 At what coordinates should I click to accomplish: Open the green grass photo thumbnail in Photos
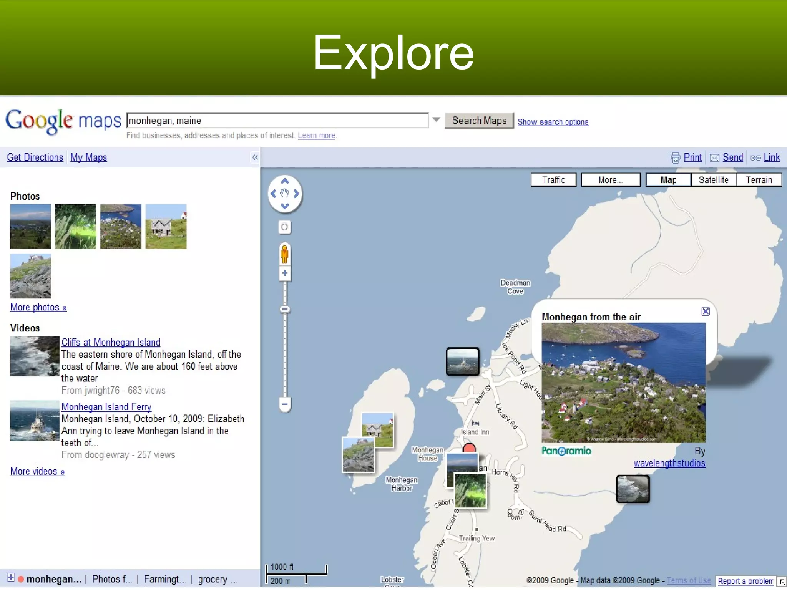pos(76,227)
